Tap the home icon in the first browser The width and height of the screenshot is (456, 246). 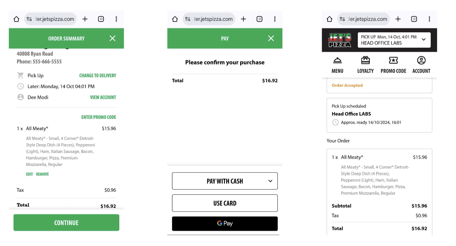pos(16,19)
